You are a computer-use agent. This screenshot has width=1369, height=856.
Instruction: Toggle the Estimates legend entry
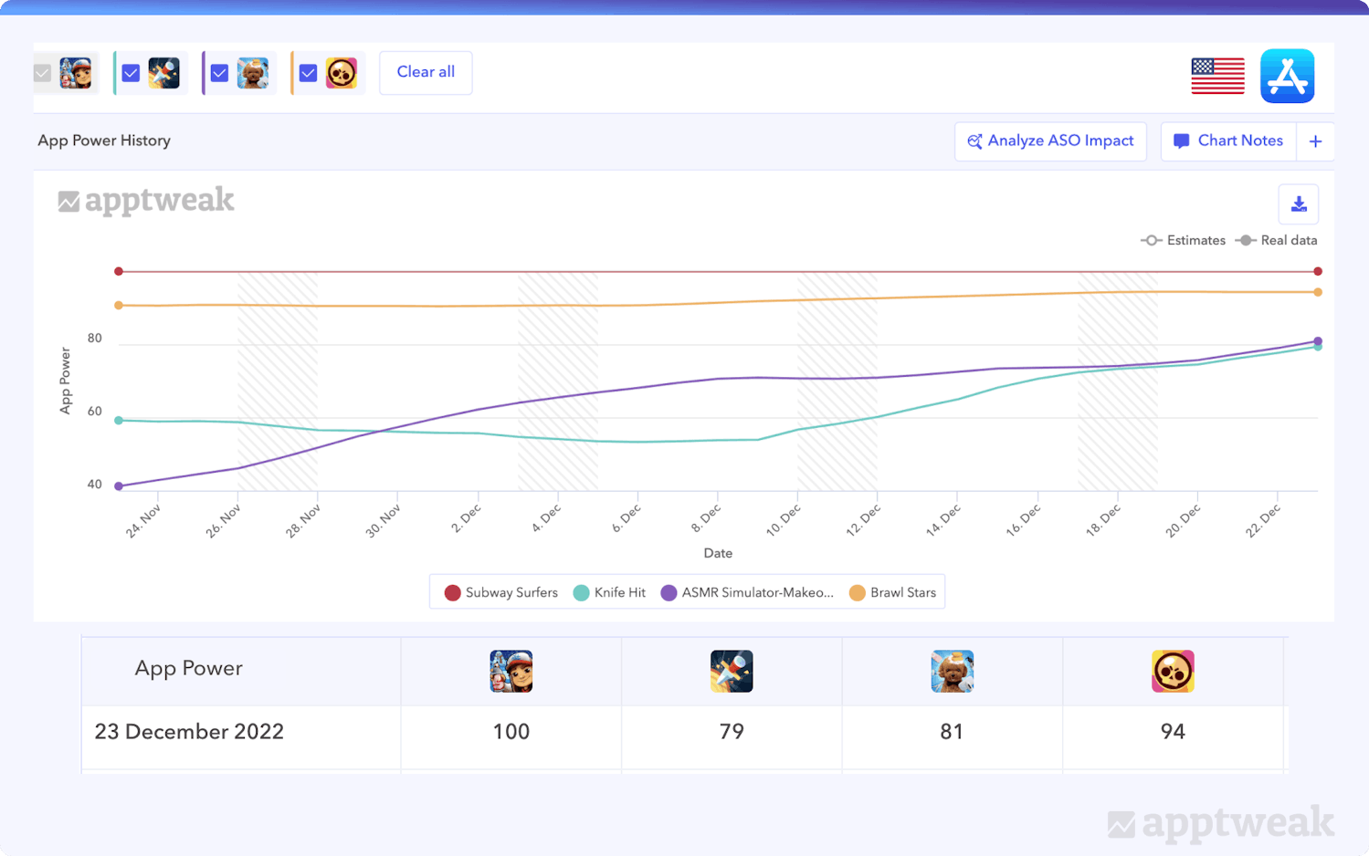click(1184, 241)
